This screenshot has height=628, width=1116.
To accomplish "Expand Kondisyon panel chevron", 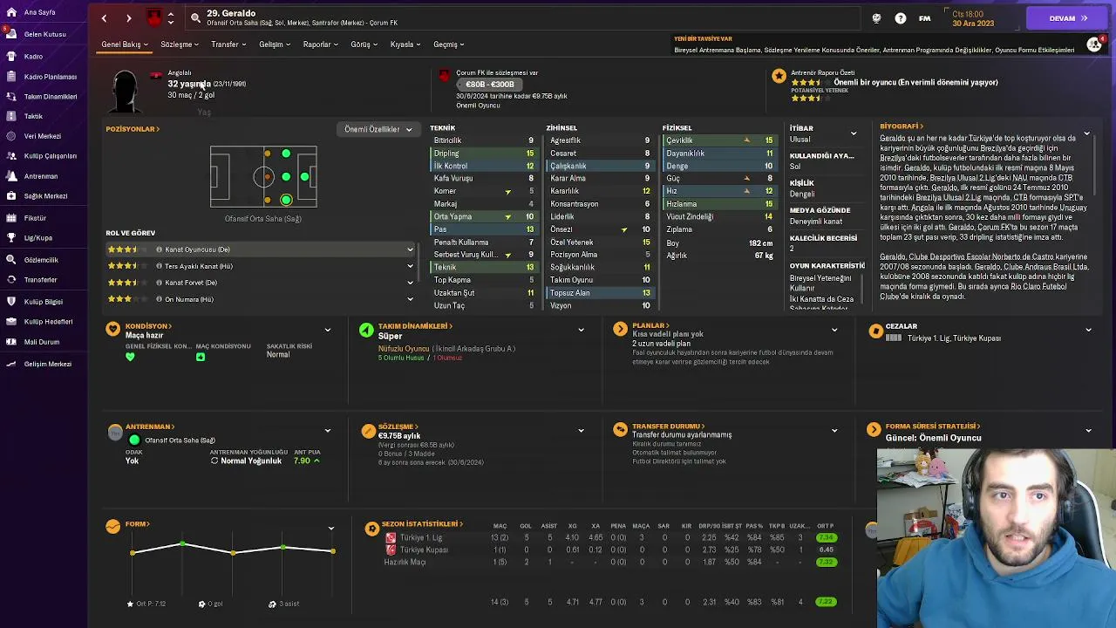I will pos(328,330).
